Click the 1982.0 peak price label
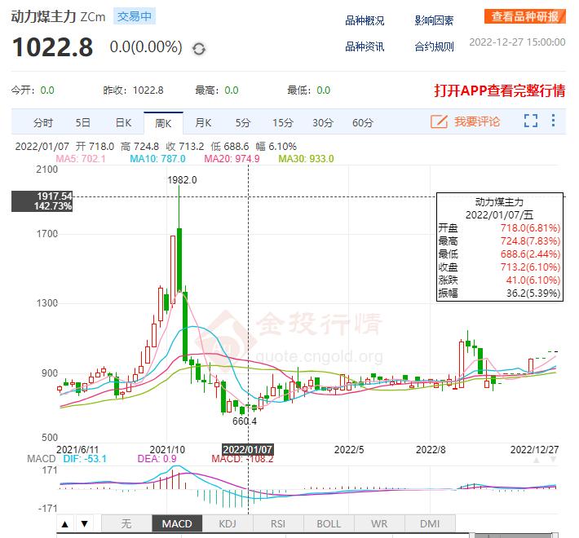Image resolution: width=579 pixels, height=538 pixels. pyautogui.click(x=182, y=180)
